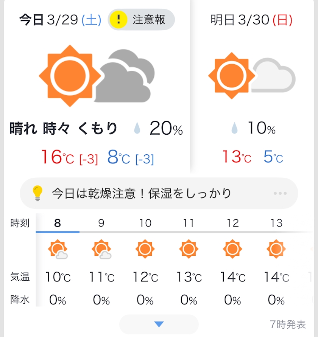Click the 晴れ 時々 くもり forecast text
318x337 pixels.
64,129
